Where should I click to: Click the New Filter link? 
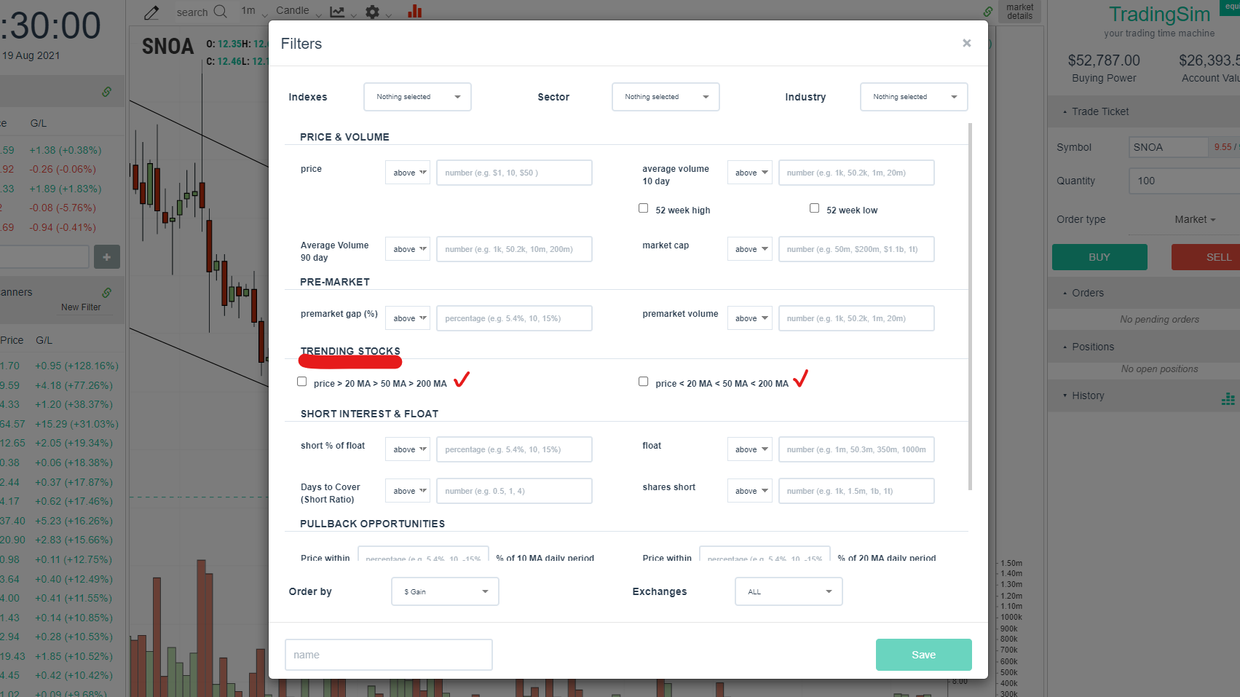click(x=81, y=307)
